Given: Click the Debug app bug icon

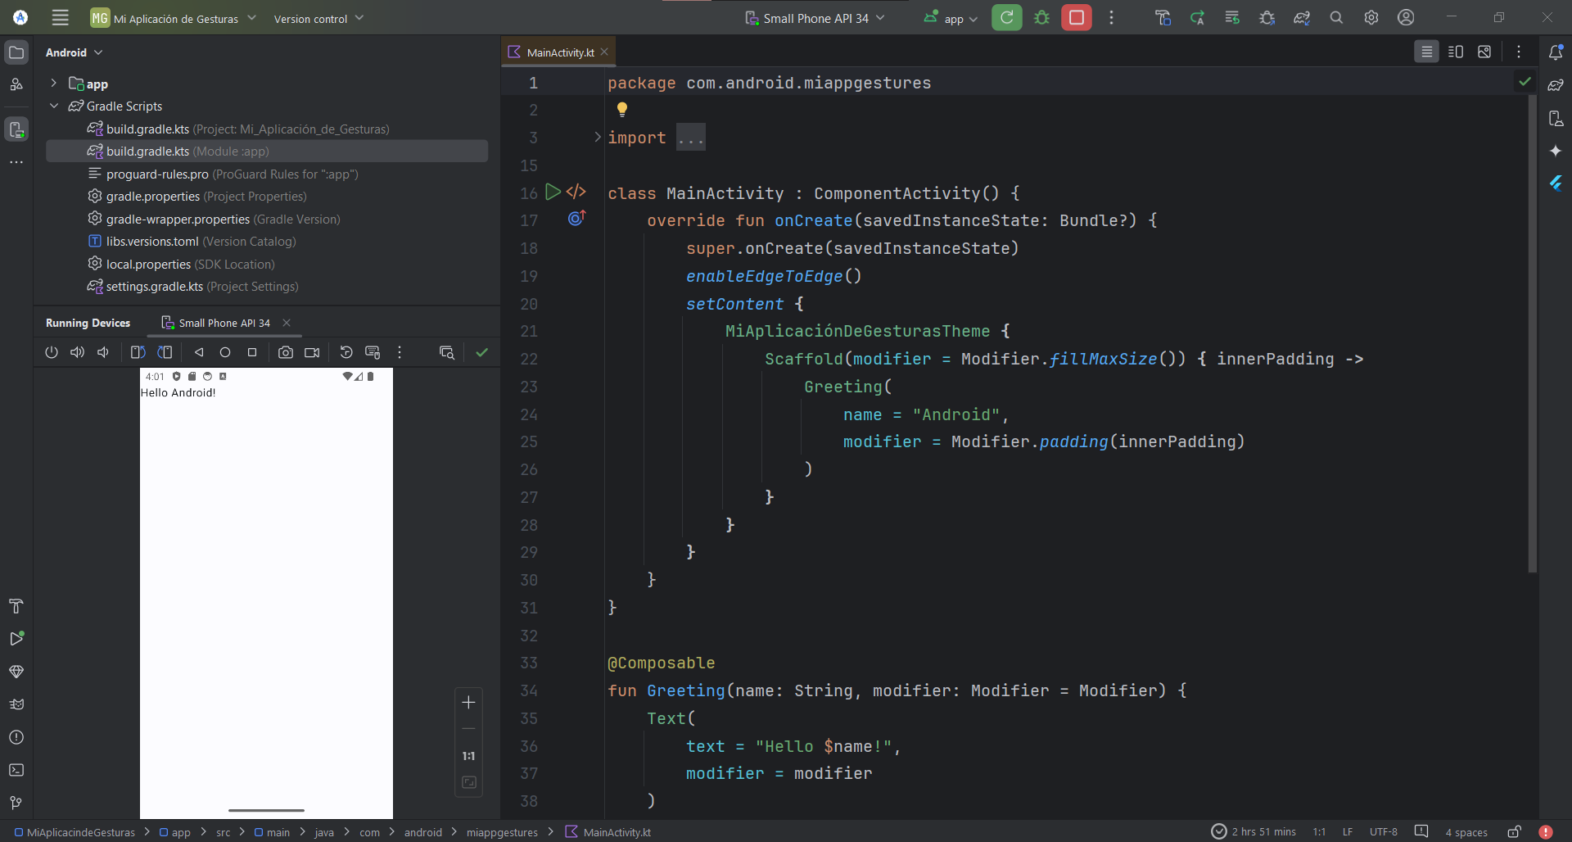Looking at the screenshot, I should 1041,17.
